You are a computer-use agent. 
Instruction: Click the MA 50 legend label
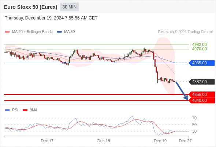[70, 32]
